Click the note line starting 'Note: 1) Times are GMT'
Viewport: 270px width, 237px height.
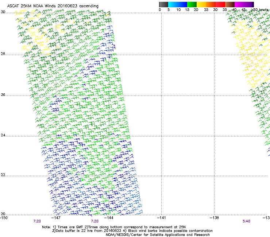tap(114, 227)
